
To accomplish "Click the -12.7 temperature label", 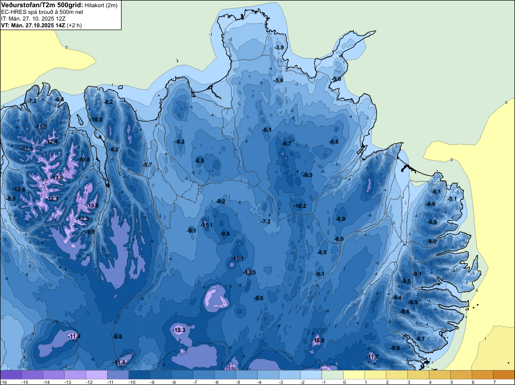I will (52, 199).
